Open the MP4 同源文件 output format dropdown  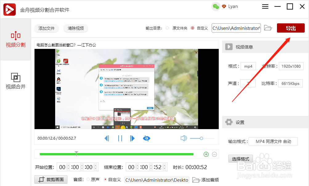pos(273,141)
